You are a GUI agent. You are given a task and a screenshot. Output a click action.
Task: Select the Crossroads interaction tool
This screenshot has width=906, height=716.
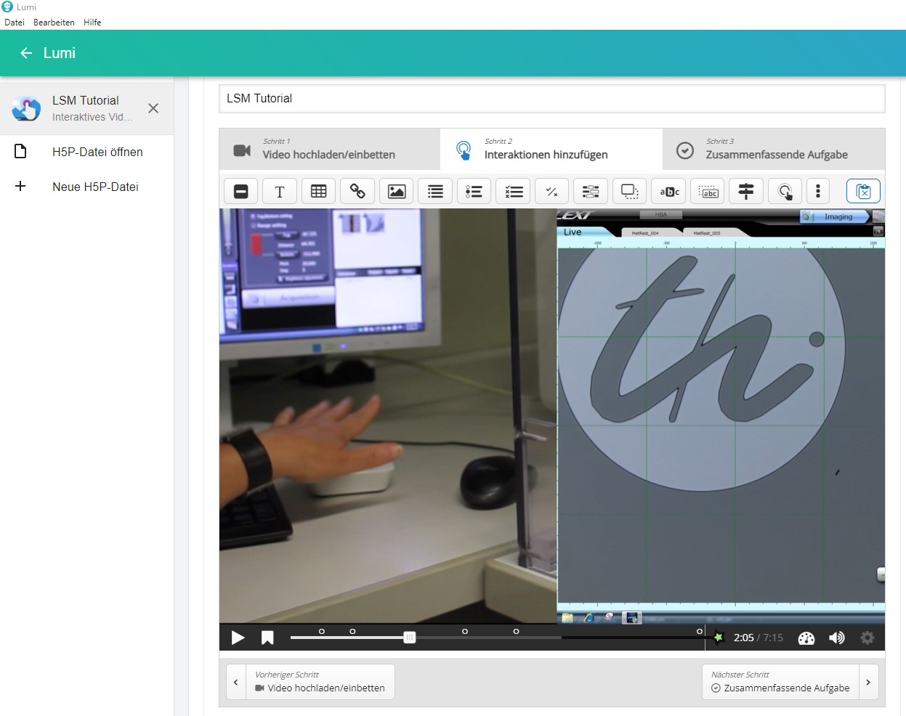pos(746,191)
